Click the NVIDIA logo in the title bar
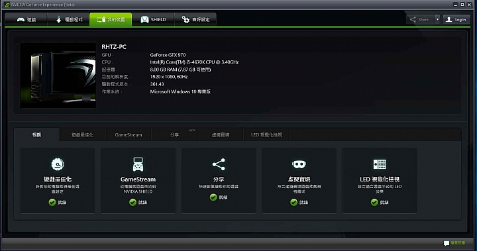477x251 pixels. coord(7,5)
